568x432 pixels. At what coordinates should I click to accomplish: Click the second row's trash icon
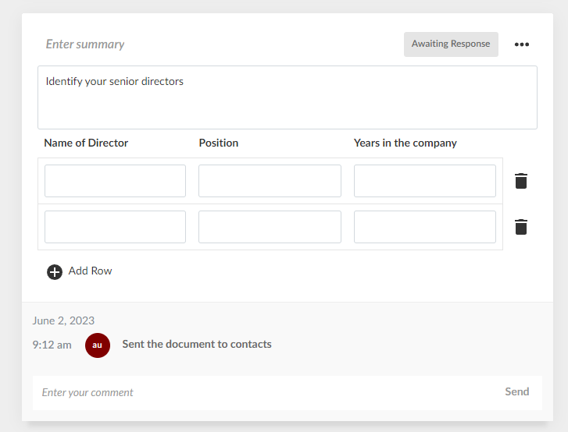(521, 227)
